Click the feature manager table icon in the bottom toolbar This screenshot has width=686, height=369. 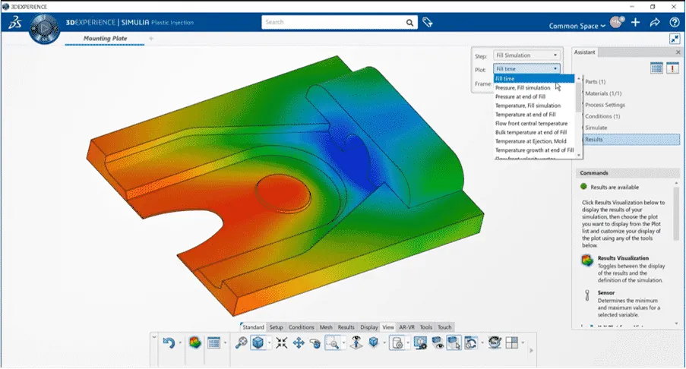coord(213,342)
